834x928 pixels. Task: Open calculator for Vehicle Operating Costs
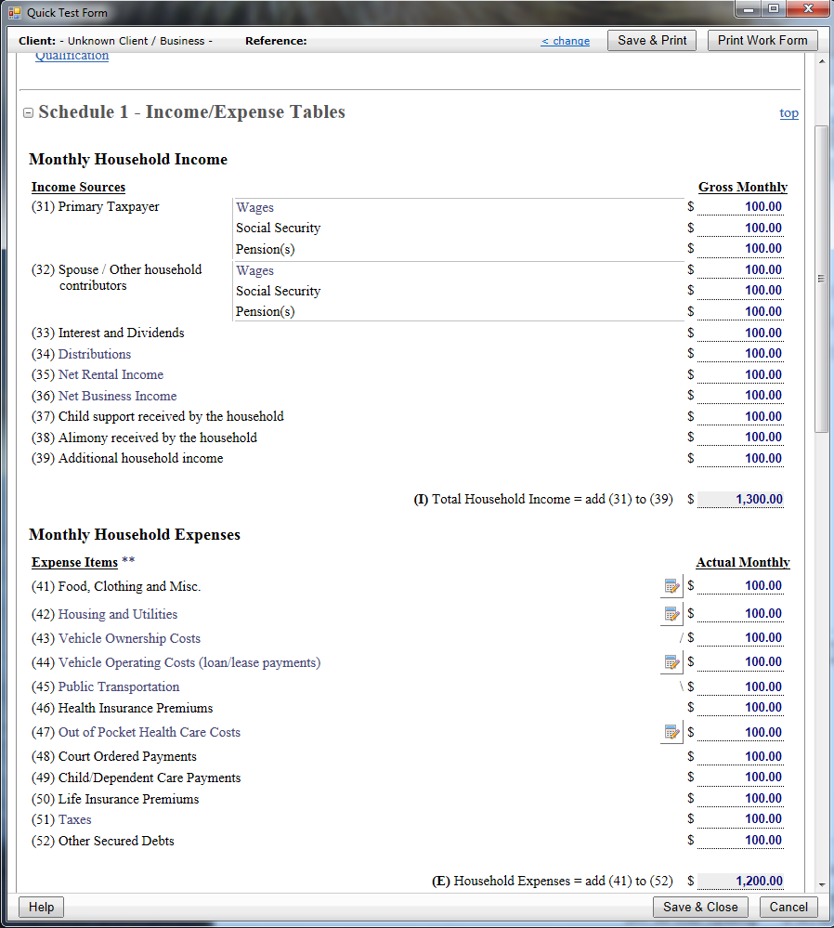coord(671,662)
